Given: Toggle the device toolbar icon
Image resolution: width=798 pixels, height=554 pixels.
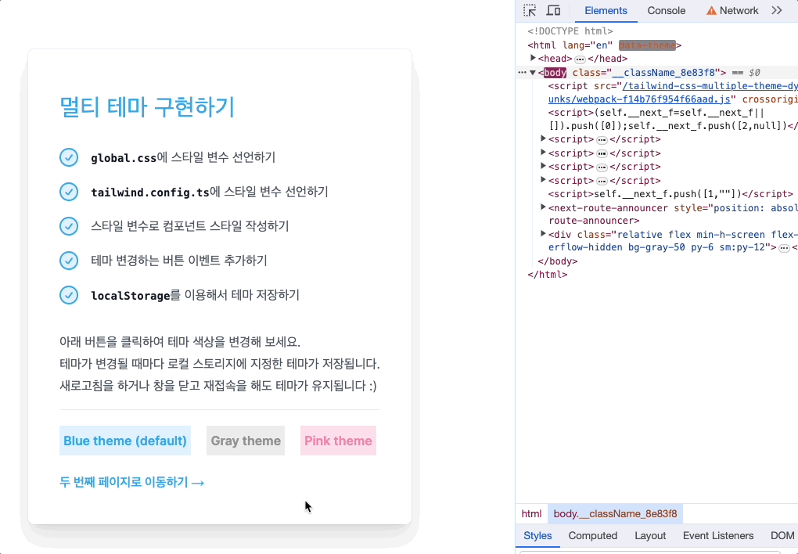Looking at the screenshot, I should pos(553,10).
